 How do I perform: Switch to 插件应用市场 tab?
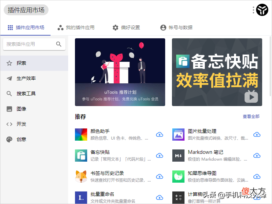[26, 27]
